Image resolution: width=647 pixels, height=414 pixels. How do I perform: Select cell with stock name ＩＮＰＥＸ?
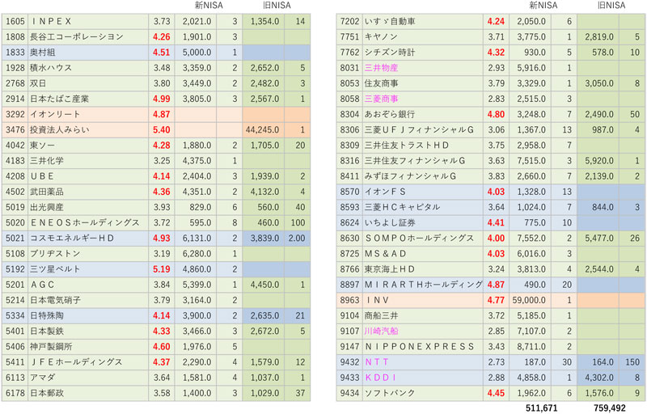(88, 22)
